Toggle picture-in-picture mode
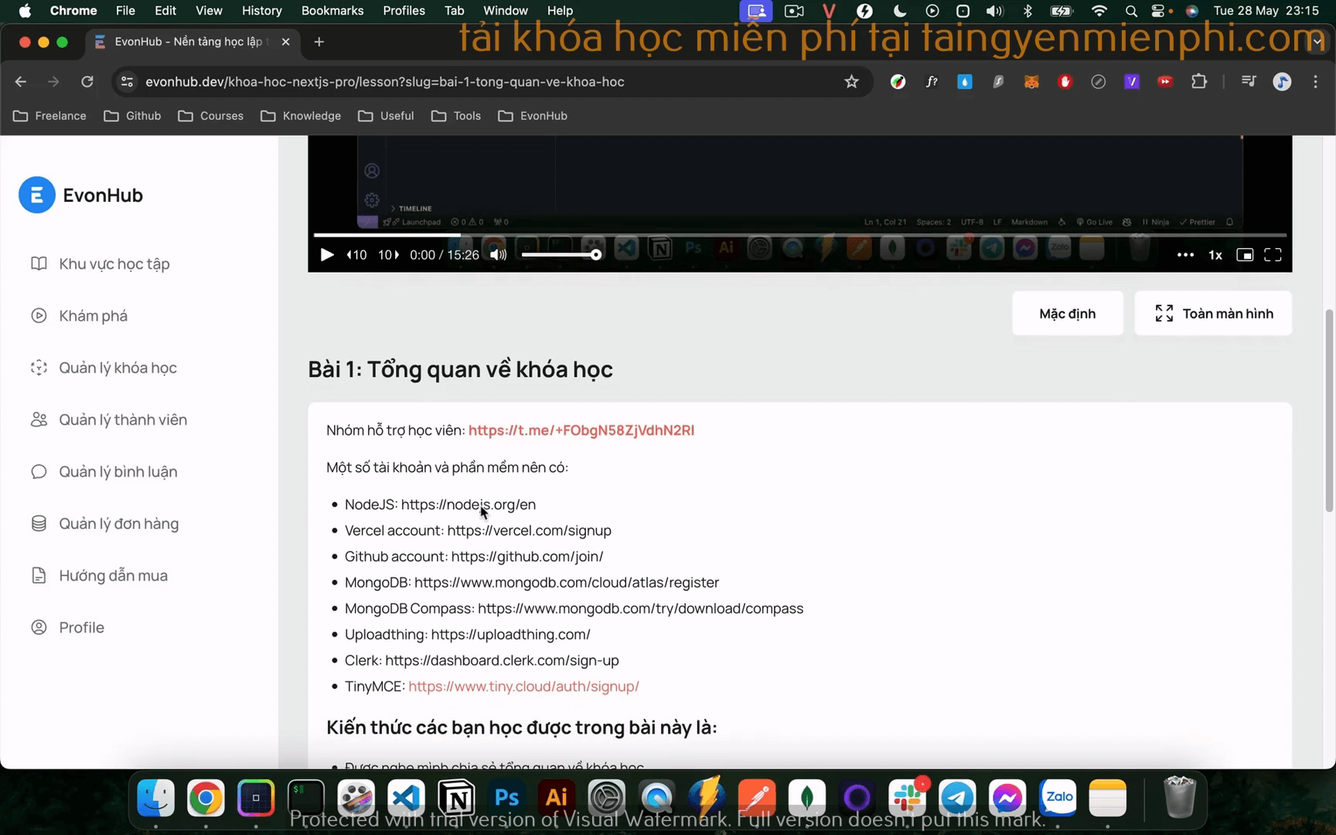This screenshot has height=835, width=1336. (1245, 255)
